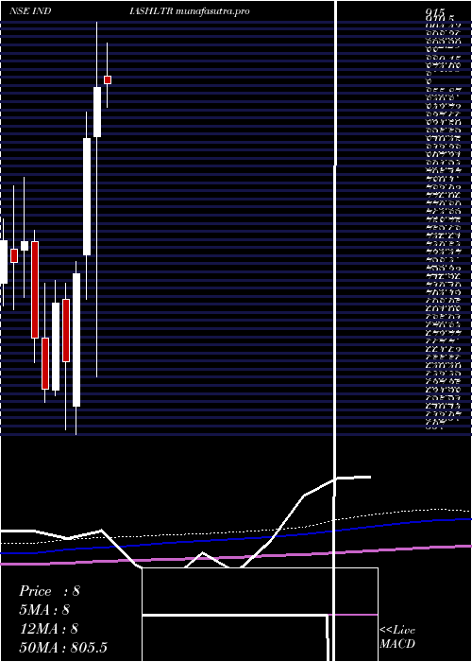
Task: Click the 'IASHLTR munafasutra.pro' label
Action: coord(190,11)
